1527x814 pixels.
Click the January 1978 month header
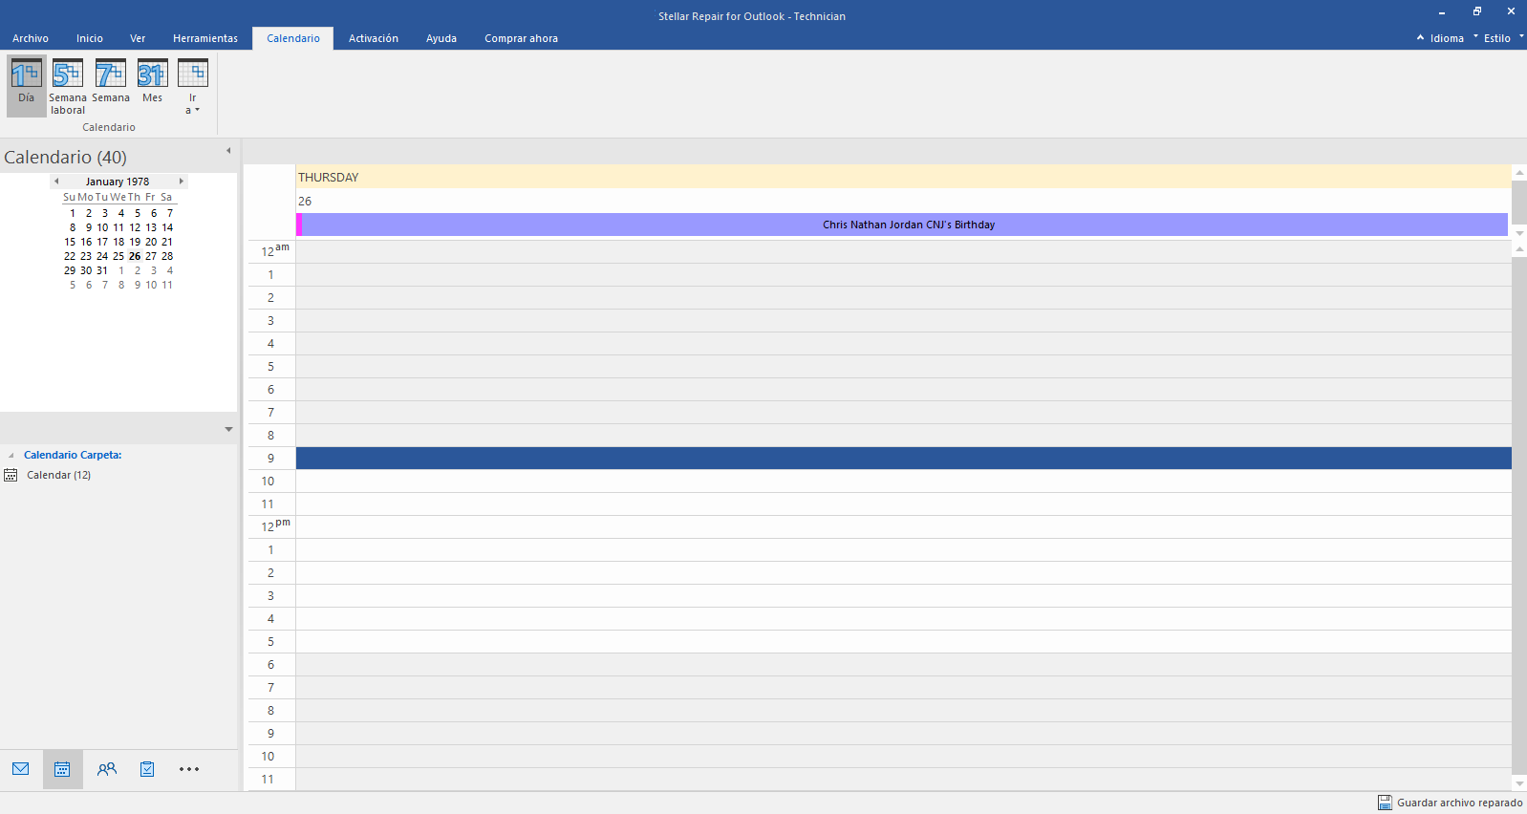coord(118,182)
